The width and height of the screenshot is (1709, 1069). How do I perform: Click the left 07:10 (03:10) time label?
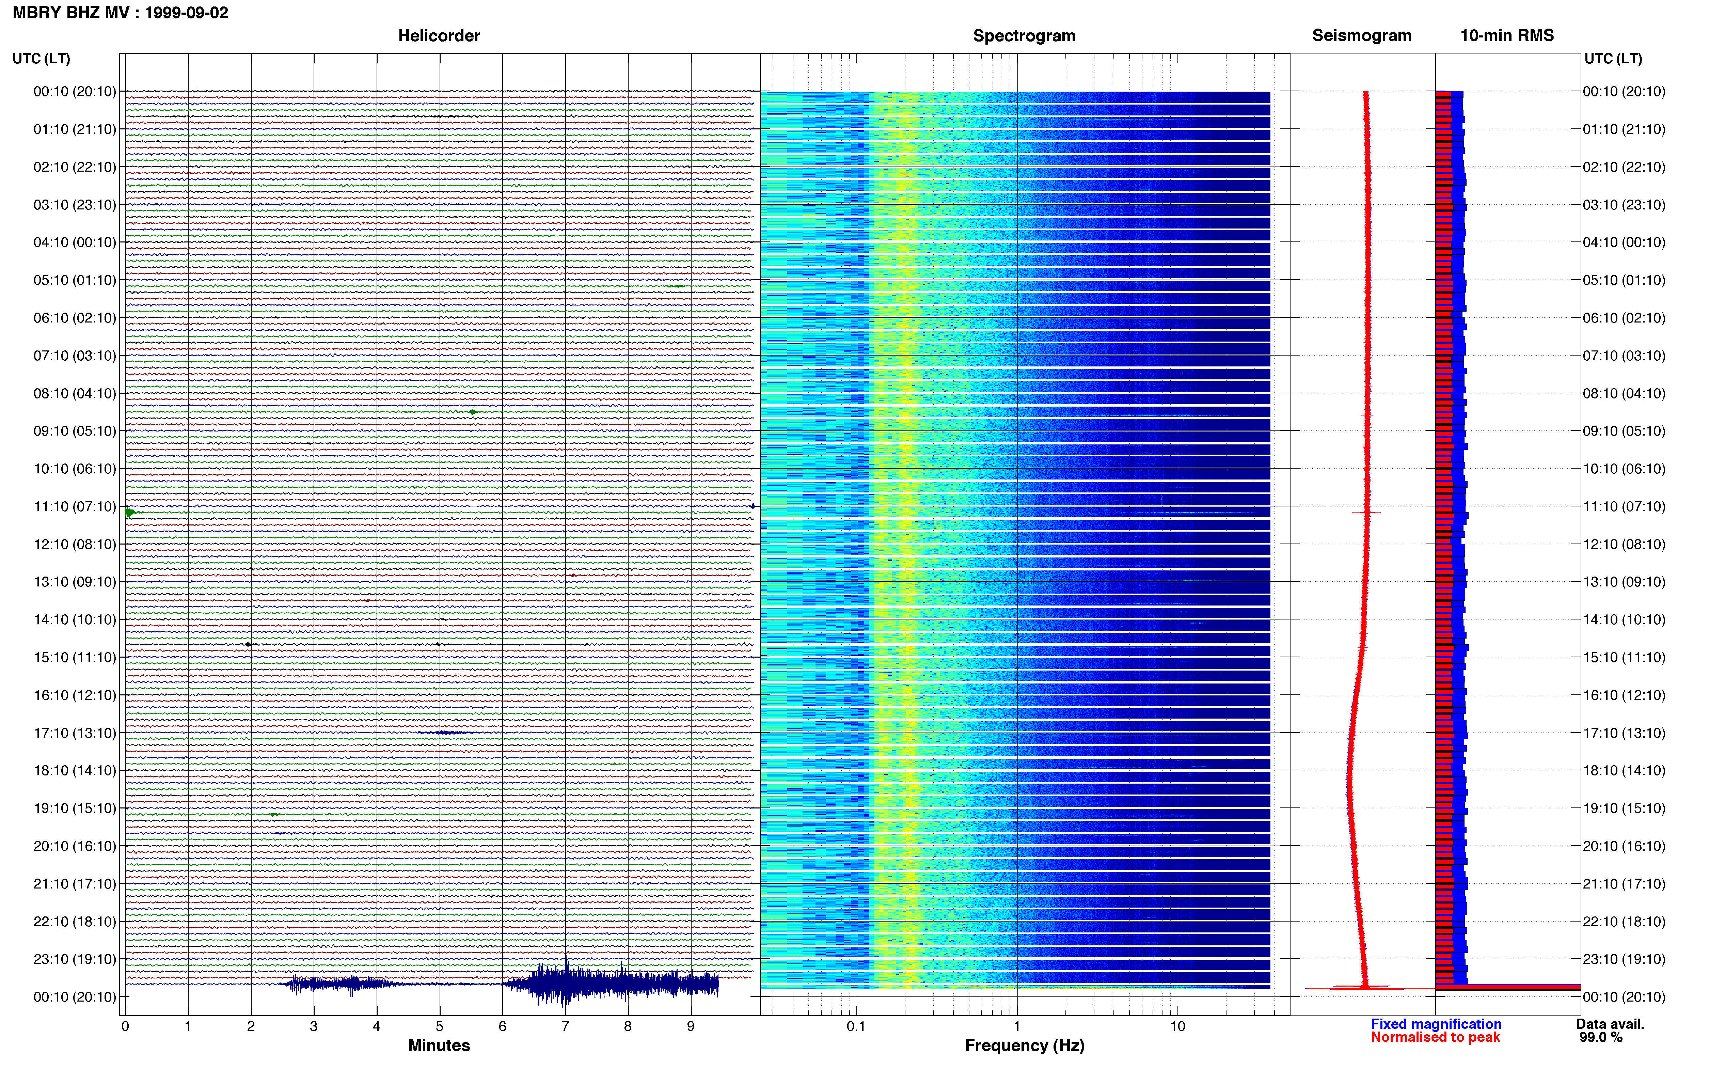(75, 356)
